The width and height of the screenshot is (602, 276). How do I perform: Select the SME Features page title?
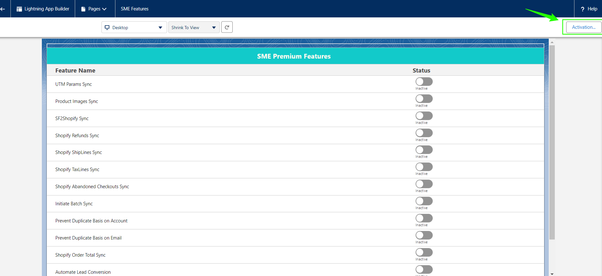point(135,9)
